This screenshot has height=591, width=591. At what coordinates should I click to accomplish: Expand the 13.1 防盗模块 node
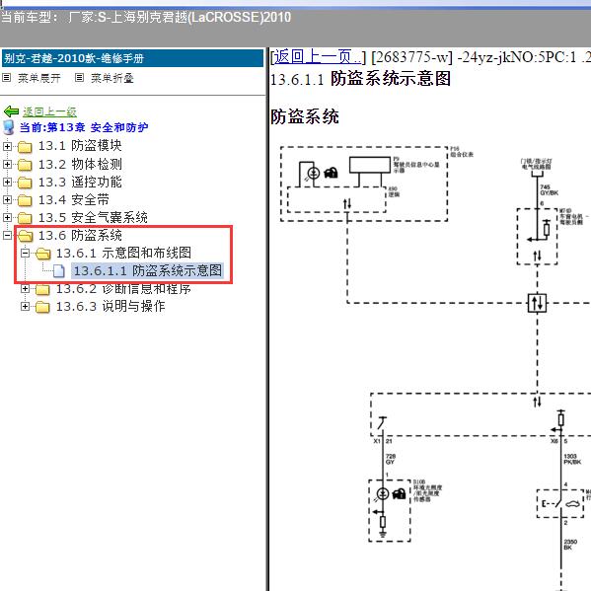[7, 146]
